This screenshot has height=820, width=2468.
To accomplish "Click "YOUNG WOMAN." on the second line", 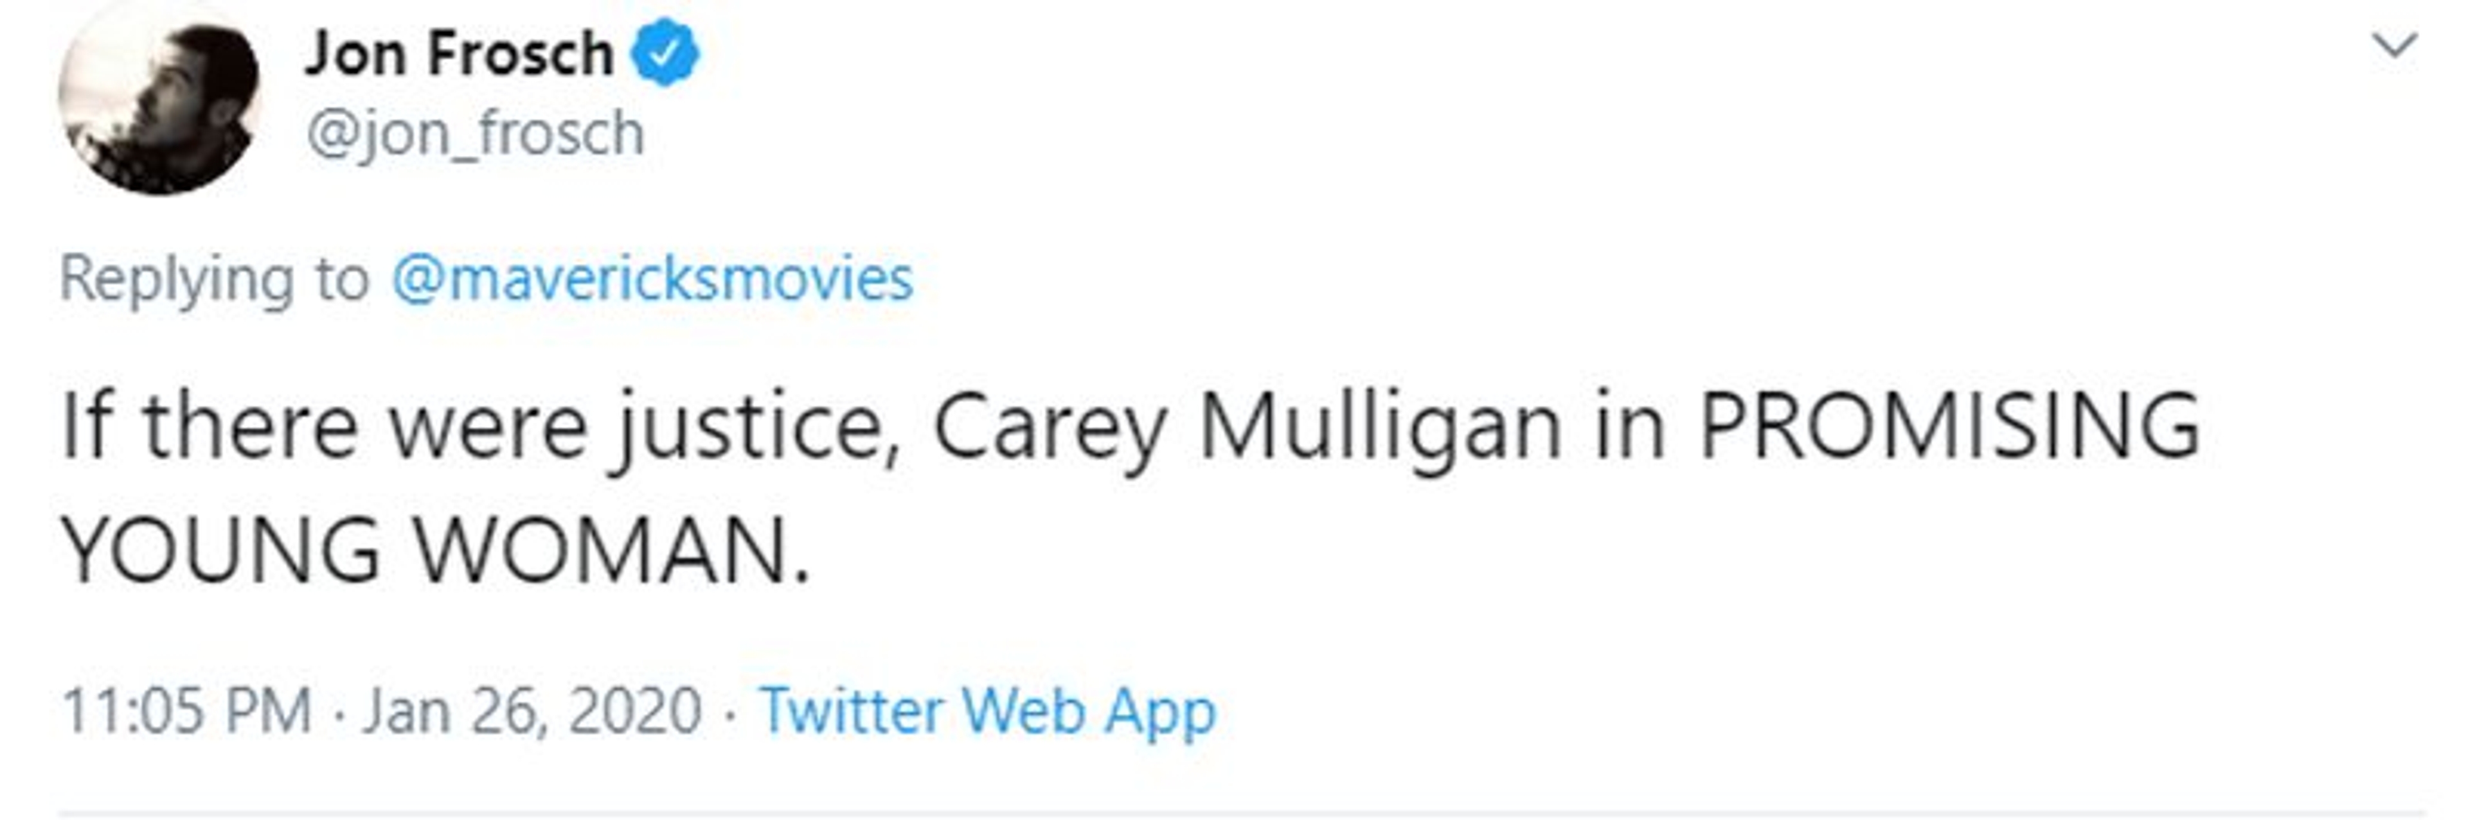I will coord(436,550).
